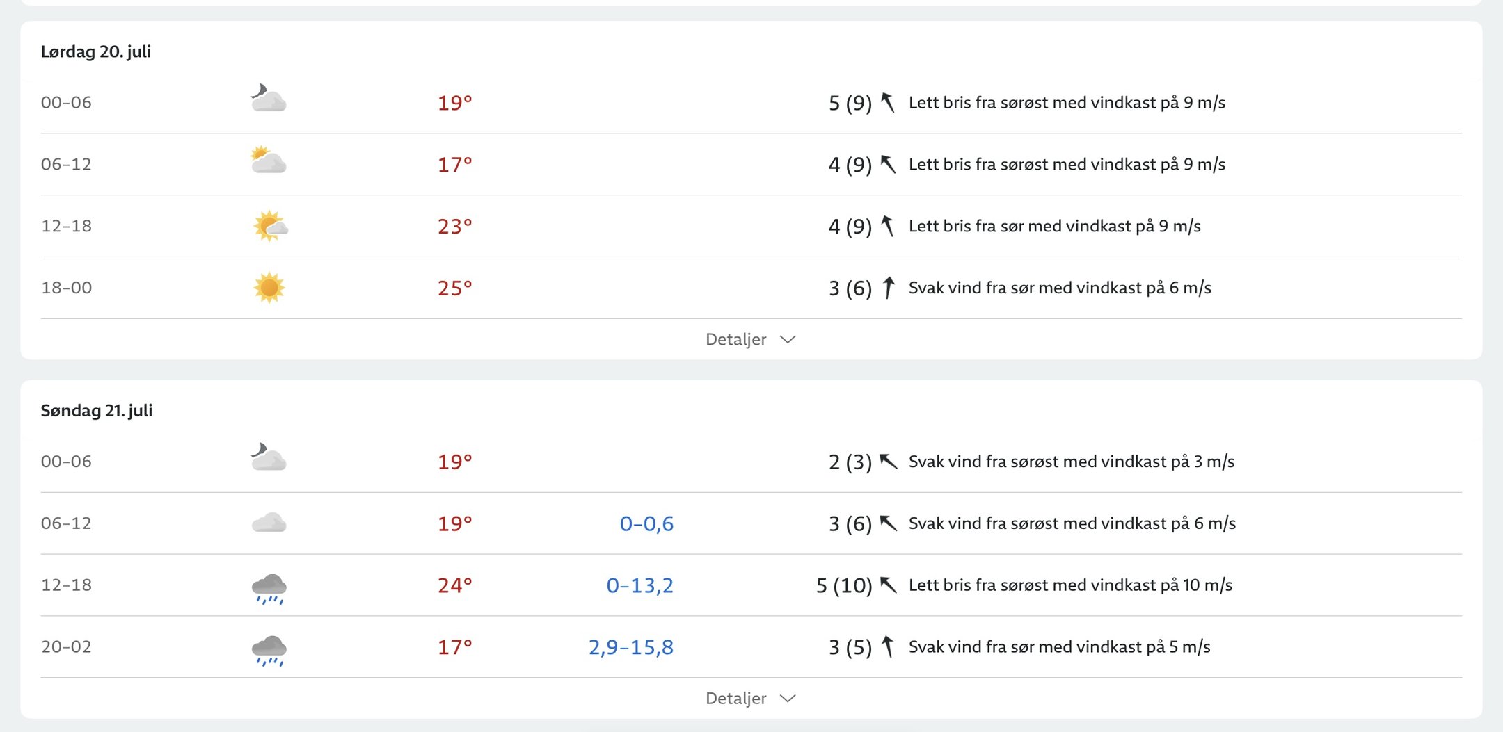
Task: Click the rain cloud icon for Sunday 12-18
Action: 269,587
